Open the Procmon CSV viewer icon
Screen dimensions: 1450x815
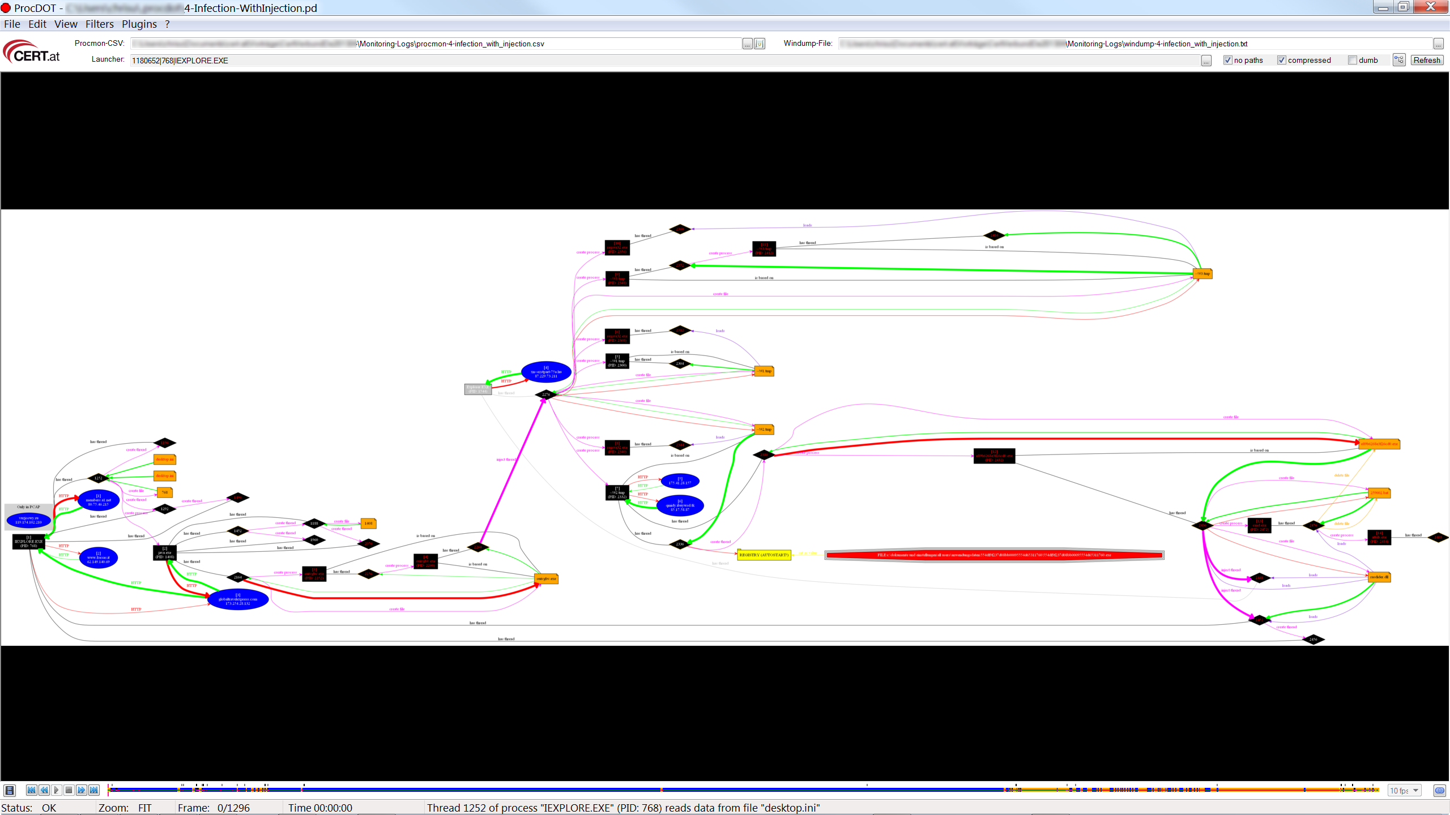[760, 44]
